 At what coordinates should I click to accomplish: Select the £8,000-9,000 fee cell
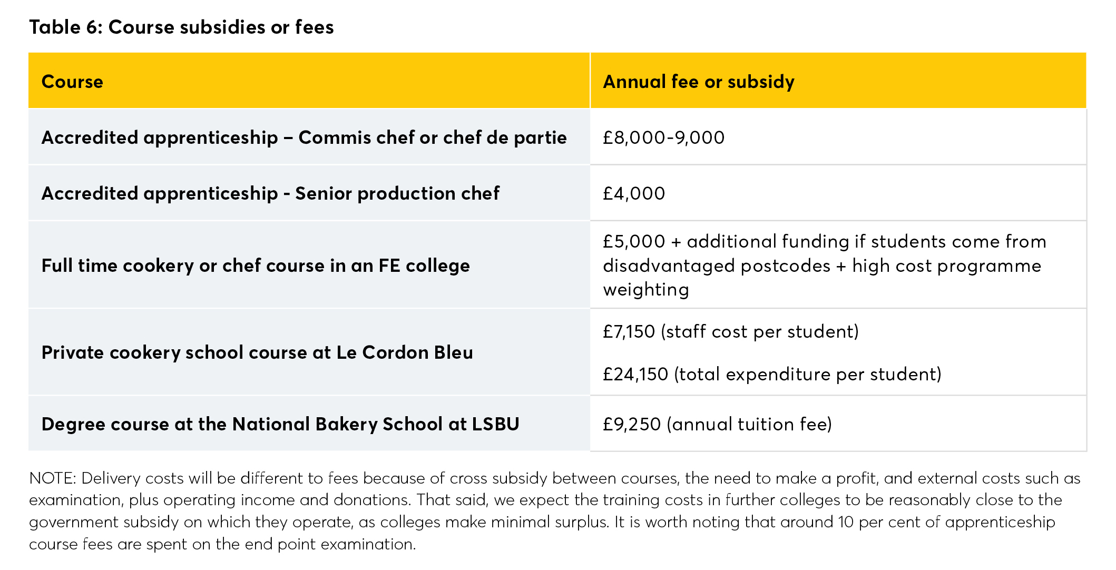point(663,137)
